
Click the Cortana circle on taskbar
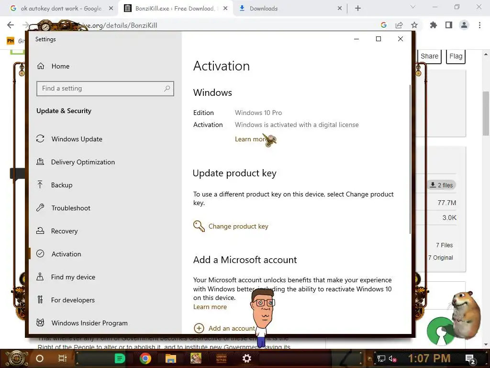click(40, 358)
